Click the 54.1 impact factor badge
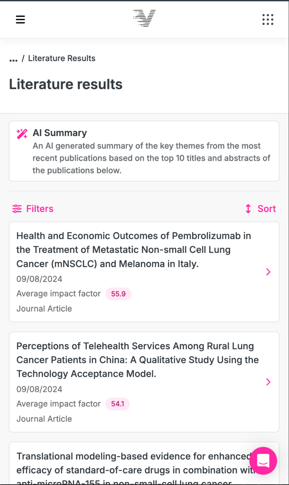Screen dimensions: 289x485 (x=117, y=404)
